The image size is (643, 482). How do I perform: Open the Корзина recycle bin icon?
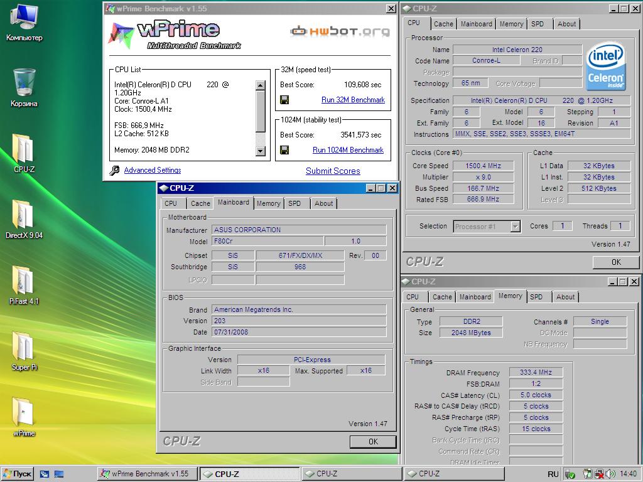[x=24, y=88]
